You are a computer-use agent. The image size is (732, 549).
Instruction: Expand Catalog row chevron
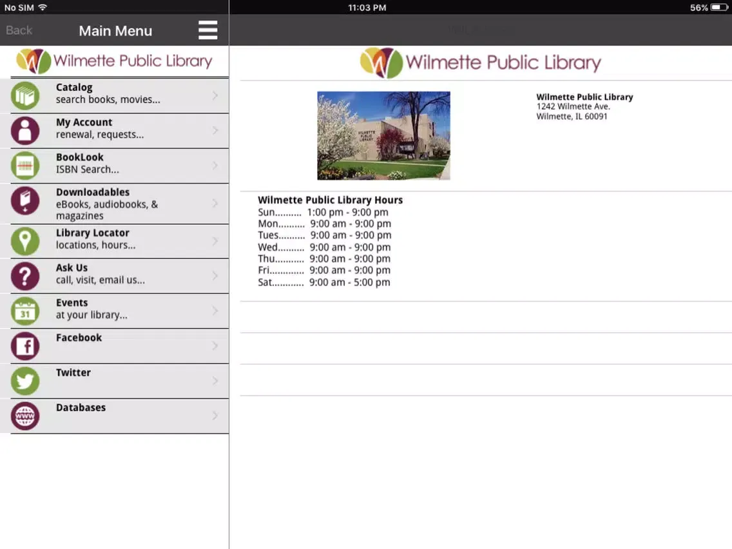(x=215, y=96)
